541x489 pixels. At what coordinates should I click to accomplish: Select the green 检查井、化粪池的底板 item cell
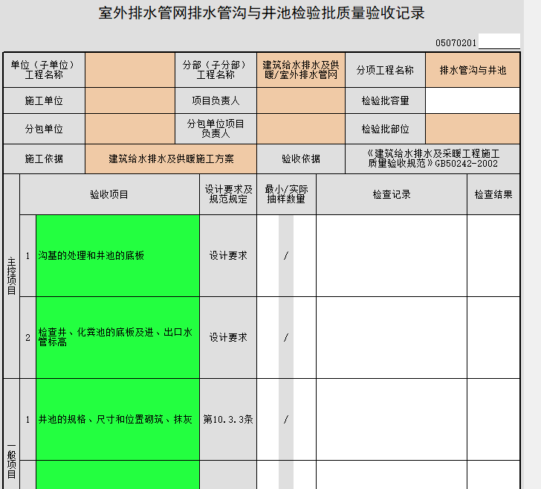click(117, 337)
